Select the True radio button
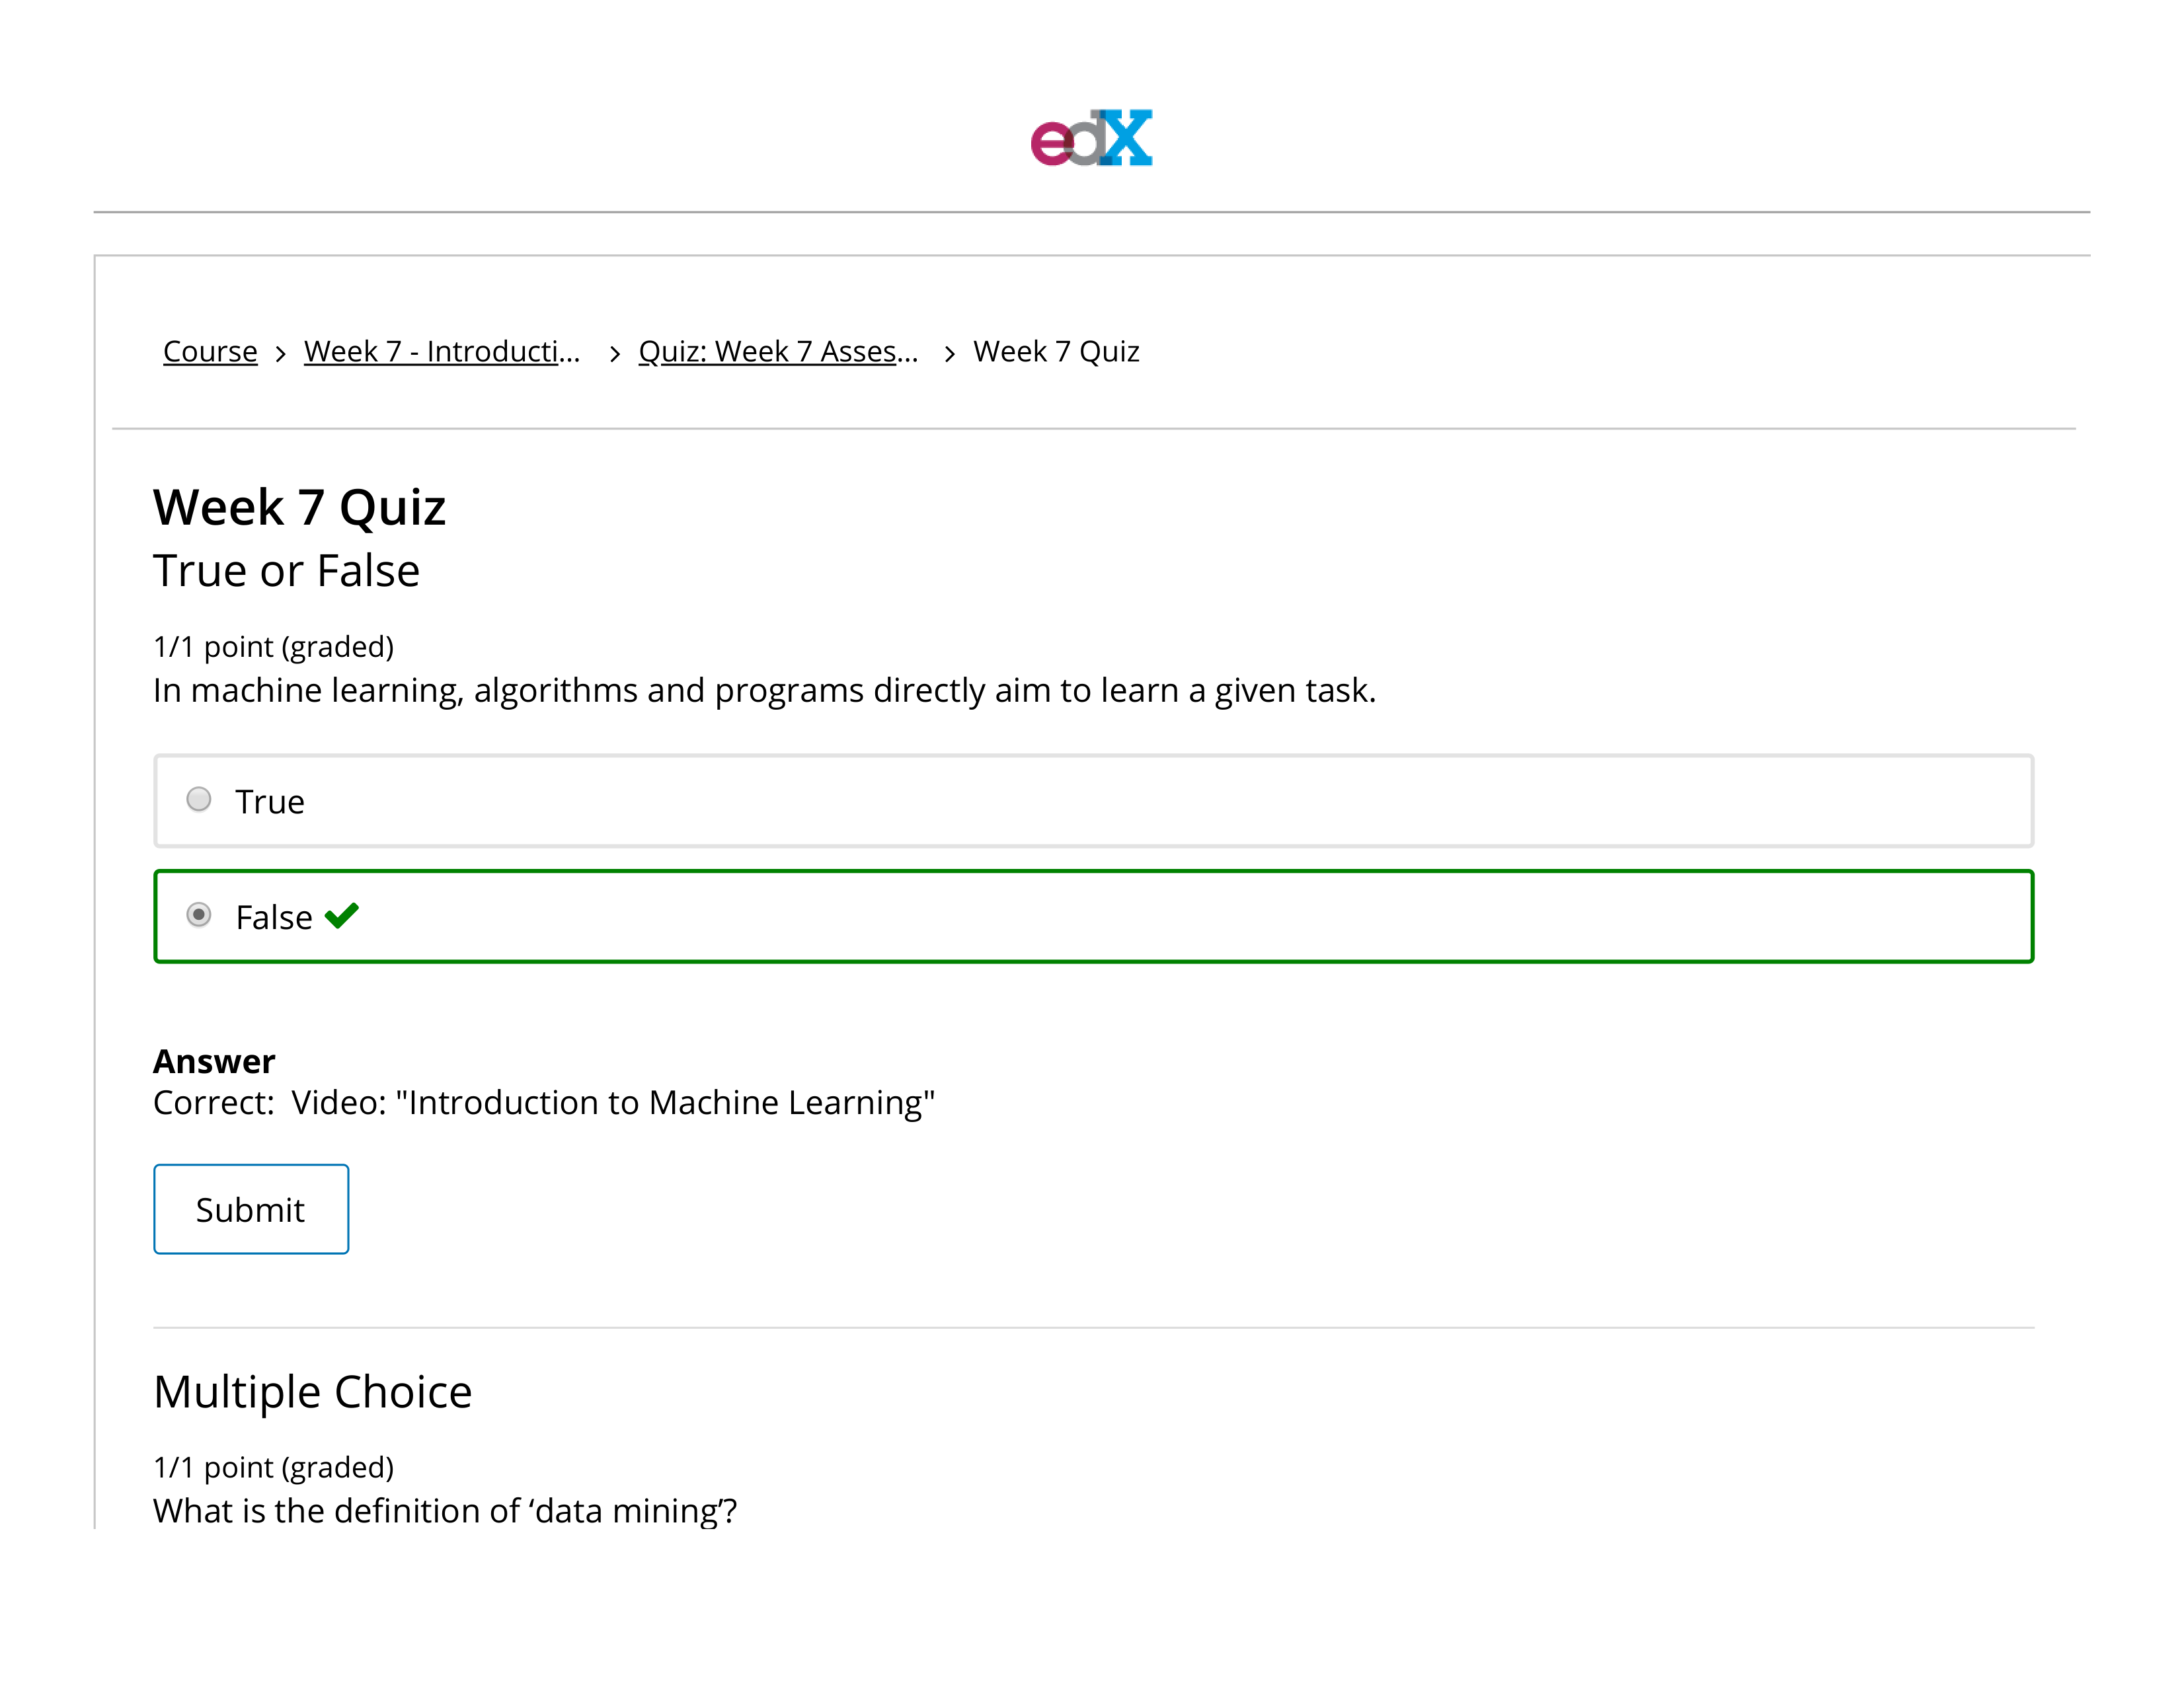This screenshot has height=1685, width=2184. [x=199, y=800]
